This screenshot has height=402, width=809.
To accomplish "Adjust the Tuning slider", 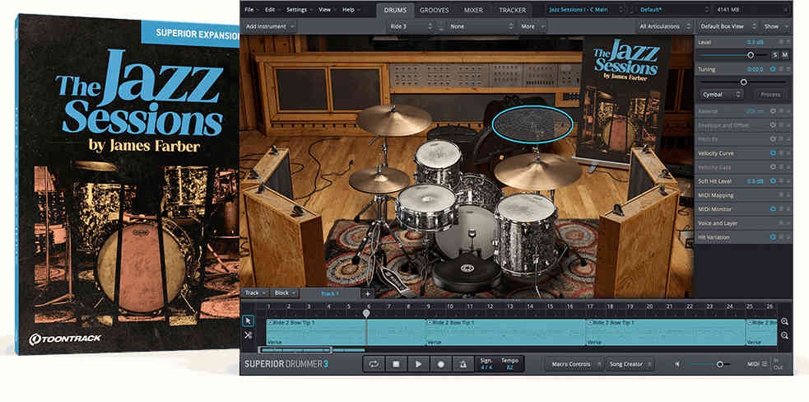I will 743,82.
